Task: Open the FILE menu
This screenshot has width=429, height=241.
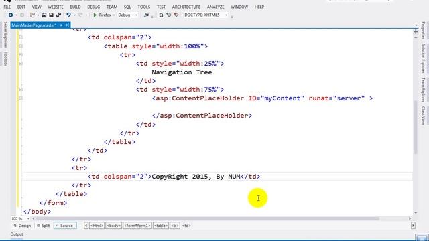Action: click(x=7, y=7)
